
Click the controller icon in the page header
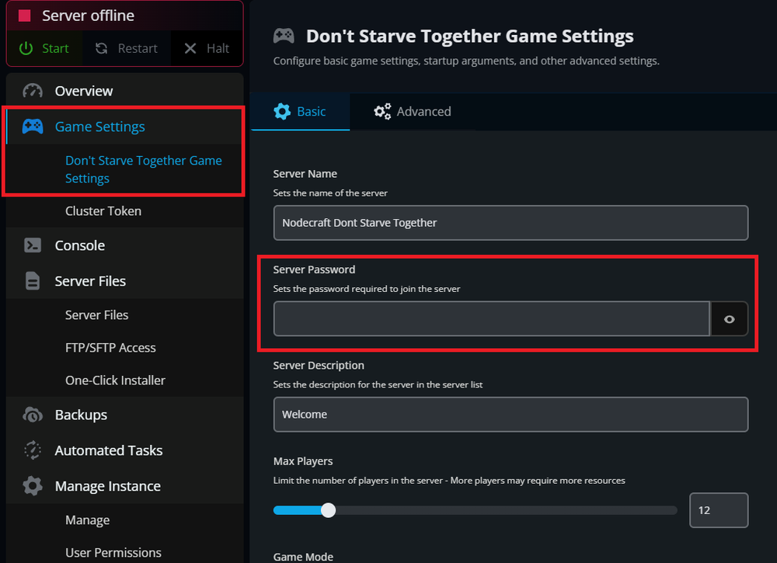click(284, 36)
